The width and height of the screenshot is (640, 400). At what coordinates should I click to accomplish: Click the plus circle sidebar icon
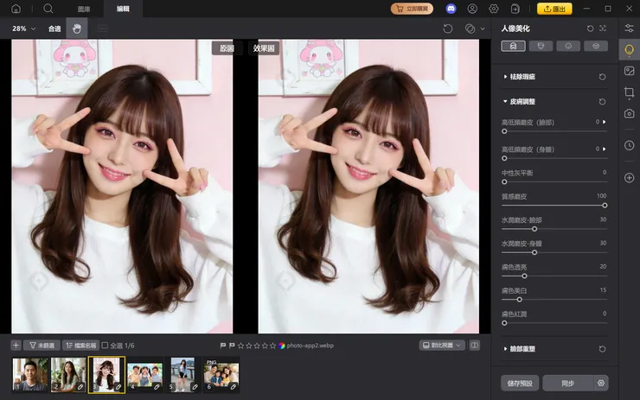point(629,178)
